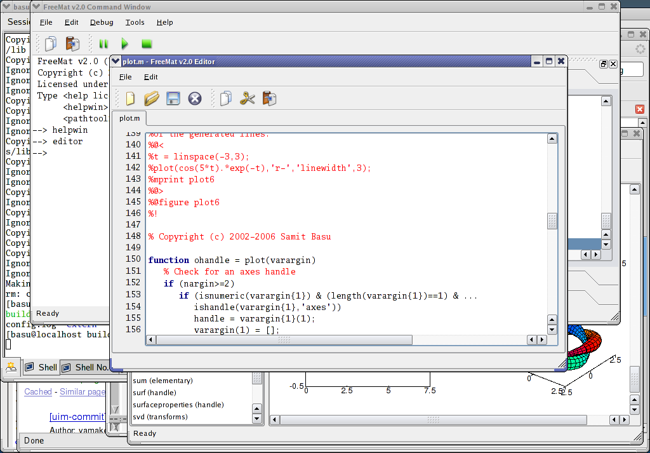The height and width of the screenshot is (453, 650).
Task: Click Paste icon in Command Window toolbar
Action: [72, 44]
